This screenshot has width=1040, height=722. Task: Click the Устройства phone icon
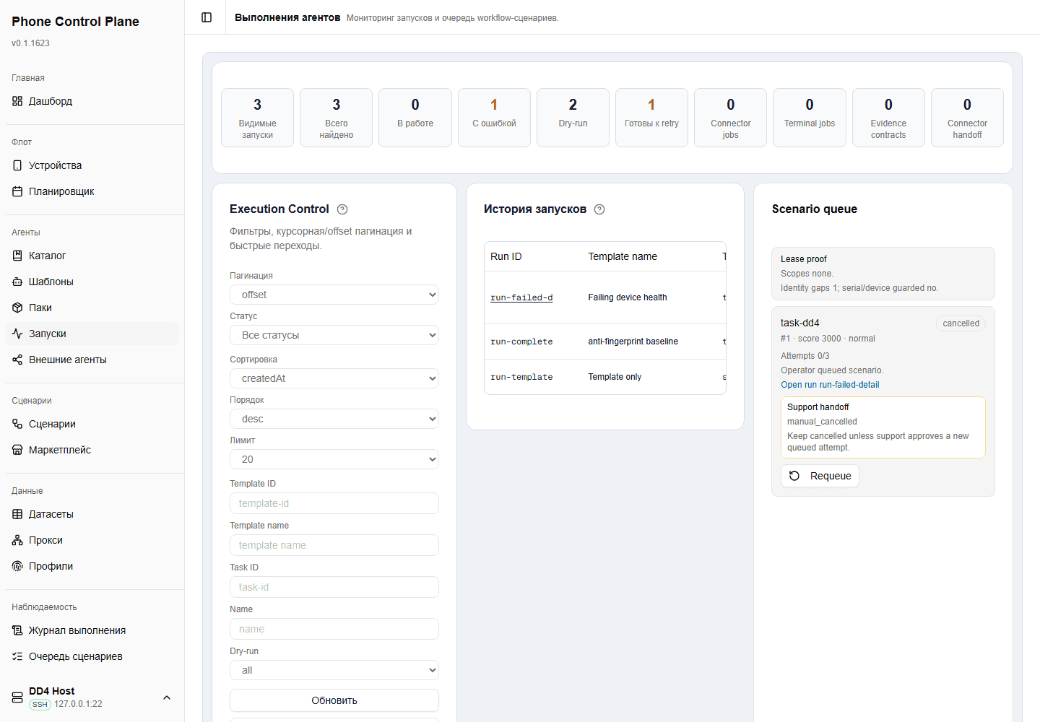pos(17,165)
